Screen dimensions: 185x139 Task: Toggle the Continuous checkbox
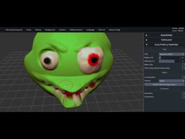pos(183,97)
